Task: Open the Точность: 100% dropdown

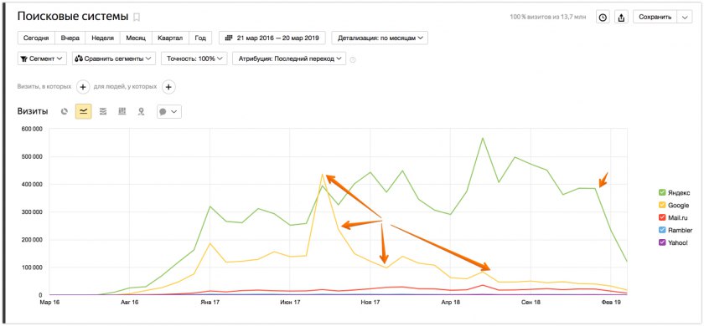Action: coord(194,59)
